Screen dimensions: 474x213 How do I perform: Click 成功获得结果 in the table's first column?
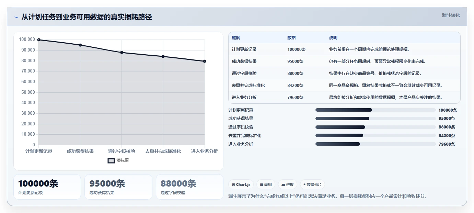(x=244, y=61)
